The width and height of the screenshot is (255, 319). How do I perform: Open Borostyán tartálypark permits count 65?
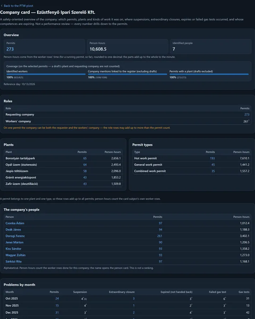85,158
